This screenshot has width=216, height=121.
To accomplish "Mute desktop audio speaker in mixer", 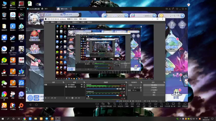I will pyautogui.click(x=120, y=89).
